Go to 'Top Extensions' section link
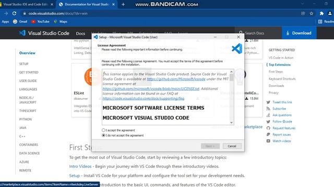The image size is (334, 187). point(280,64)
